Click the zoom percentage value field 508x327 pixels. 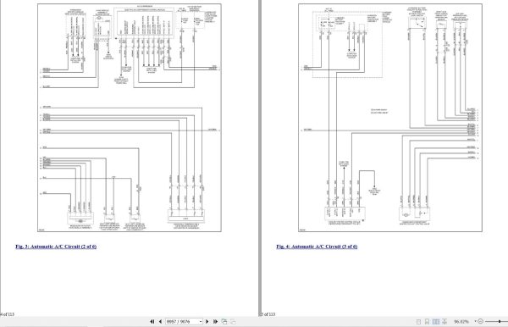[x=461, y=321]
